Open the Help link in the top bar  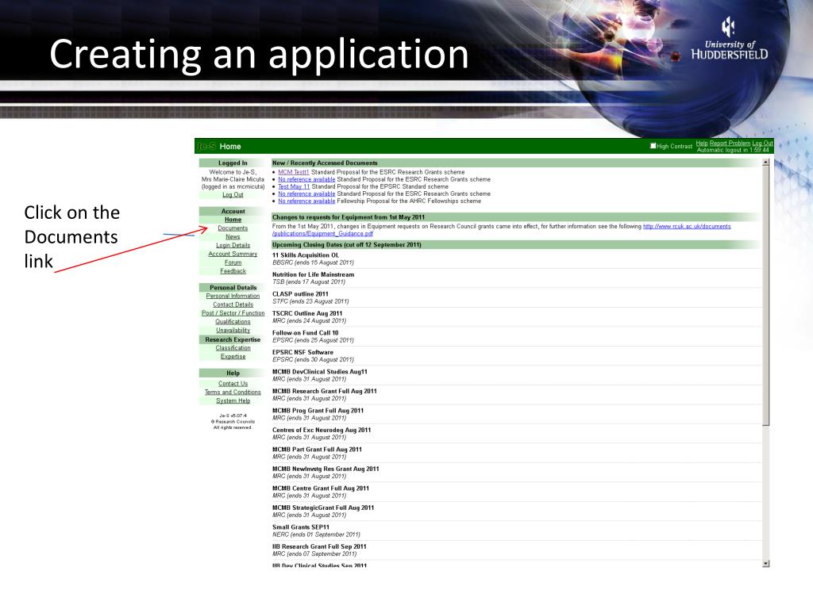tap(702, 144)
